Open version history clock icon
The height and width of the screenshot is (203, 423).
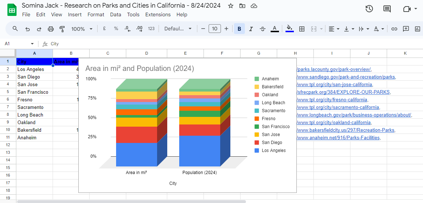[369, 9]
